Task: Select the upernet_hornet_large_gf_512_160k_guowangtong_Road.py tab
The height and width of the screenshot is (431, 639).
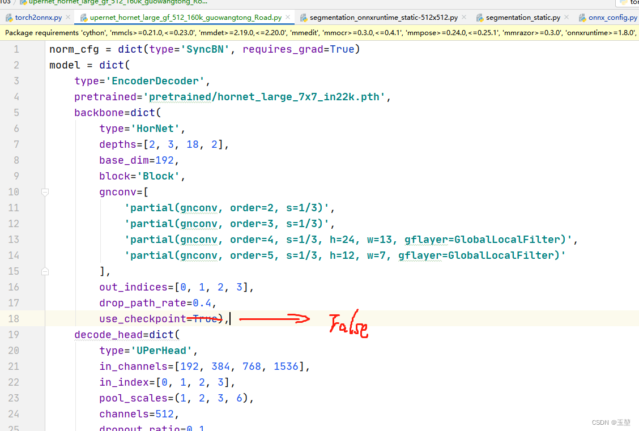Action: [185, 18]
